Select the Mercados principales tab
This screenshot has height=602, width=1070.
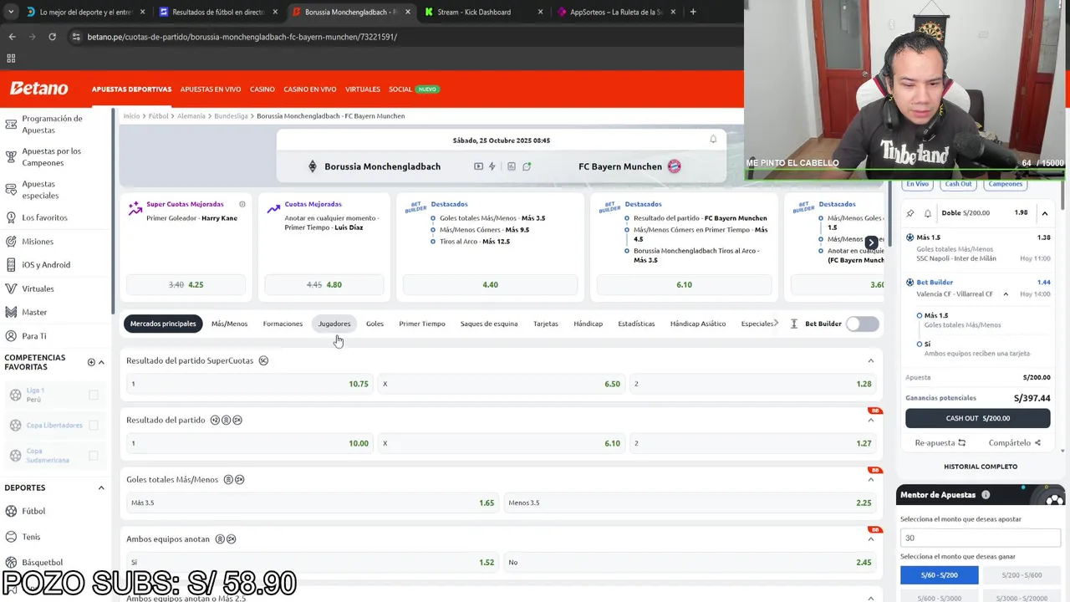(x=163, y=324)
